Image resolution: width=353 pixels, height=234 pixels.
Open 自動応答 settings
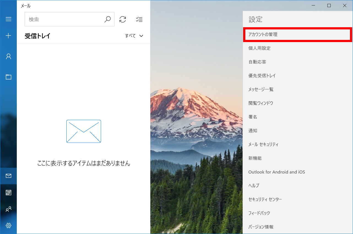tap(298, 62)
